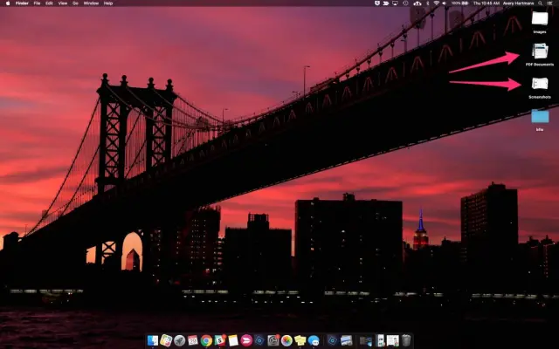Open Messages blue bubble in Dock
This screenshot has width=559, height=349.
pos(314,341)
